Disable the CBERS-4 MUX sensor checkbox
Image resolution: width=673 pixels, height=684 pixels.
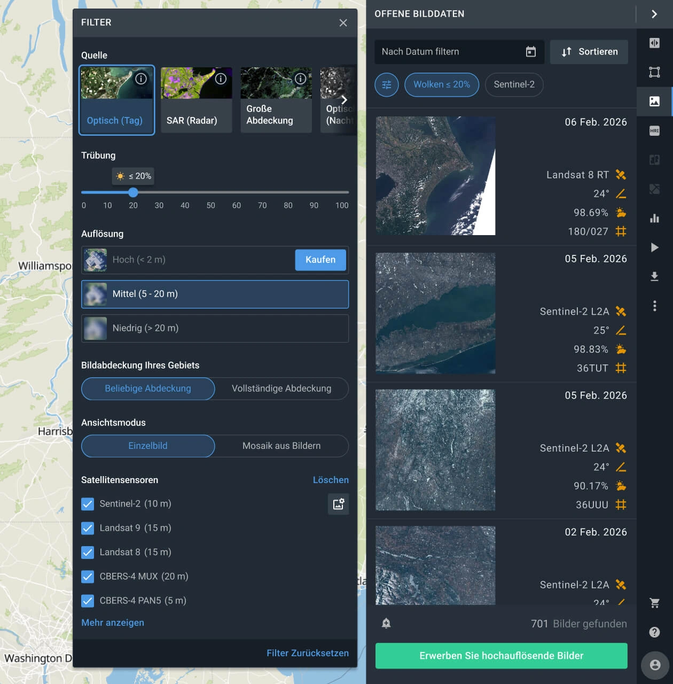click(x=88, y=577)
